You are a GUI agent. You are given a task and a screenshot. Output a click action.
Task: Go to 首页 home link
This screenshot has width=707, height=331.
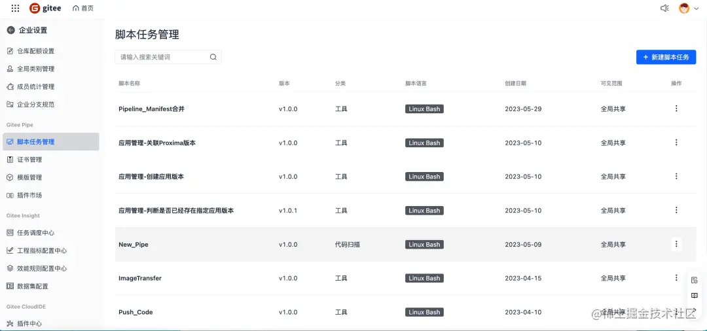coord(83,8)
